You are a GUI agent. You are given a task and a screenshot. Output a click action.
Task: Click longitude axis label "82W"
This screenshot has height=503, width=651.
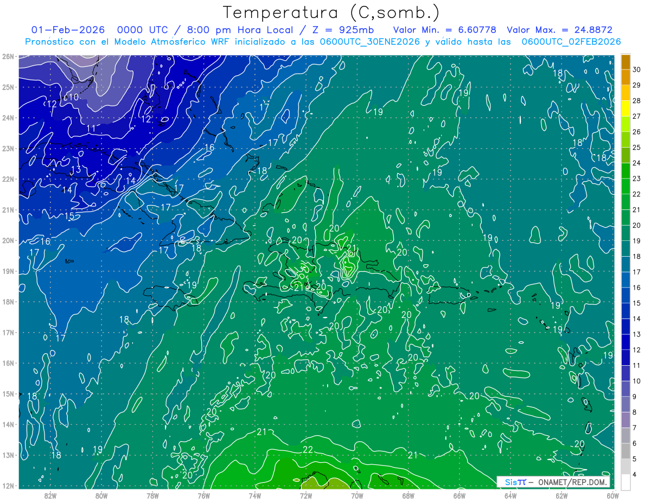[50, 495]
